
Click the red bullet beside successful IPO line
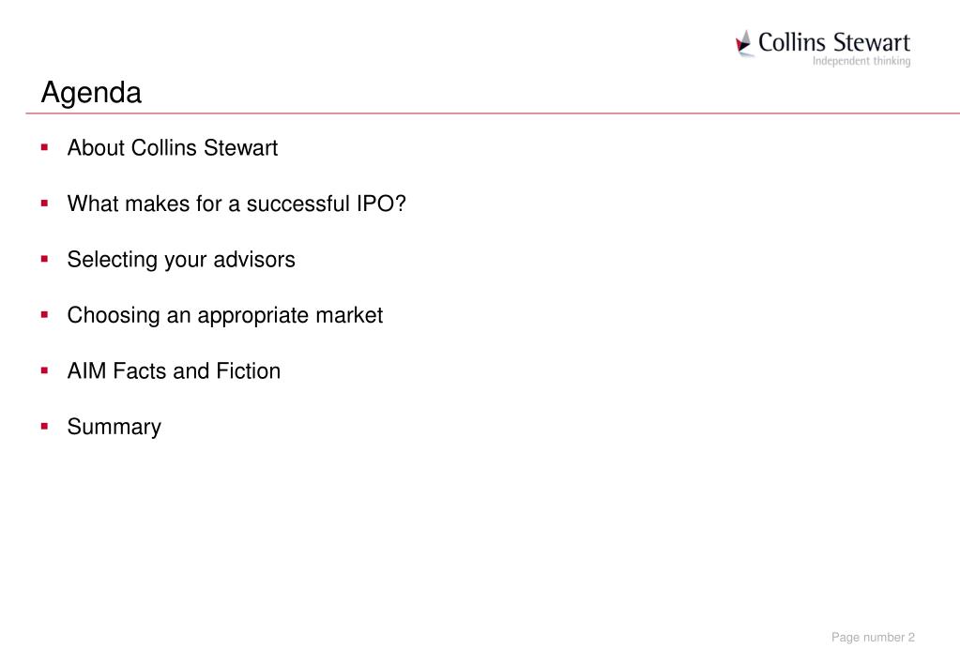45,204
